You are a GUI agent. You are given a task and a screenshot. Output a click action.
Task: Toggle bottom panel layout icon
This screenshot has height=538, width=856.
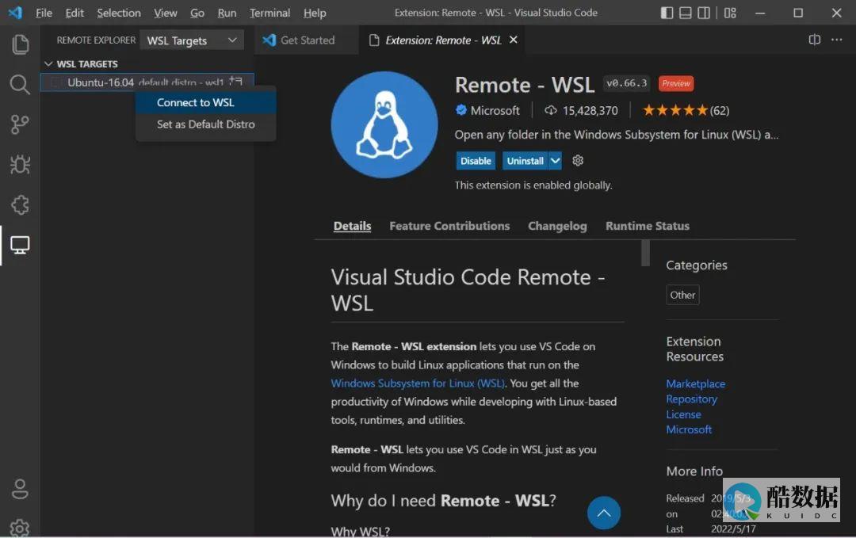[685, 13]
